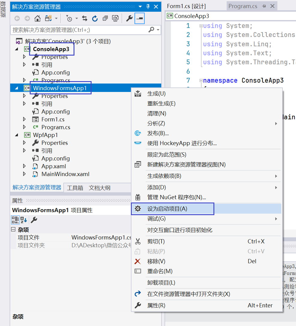Open the ConsoleApp3 project dropdown in editor
296x326 pixels.
click(231, 16)
